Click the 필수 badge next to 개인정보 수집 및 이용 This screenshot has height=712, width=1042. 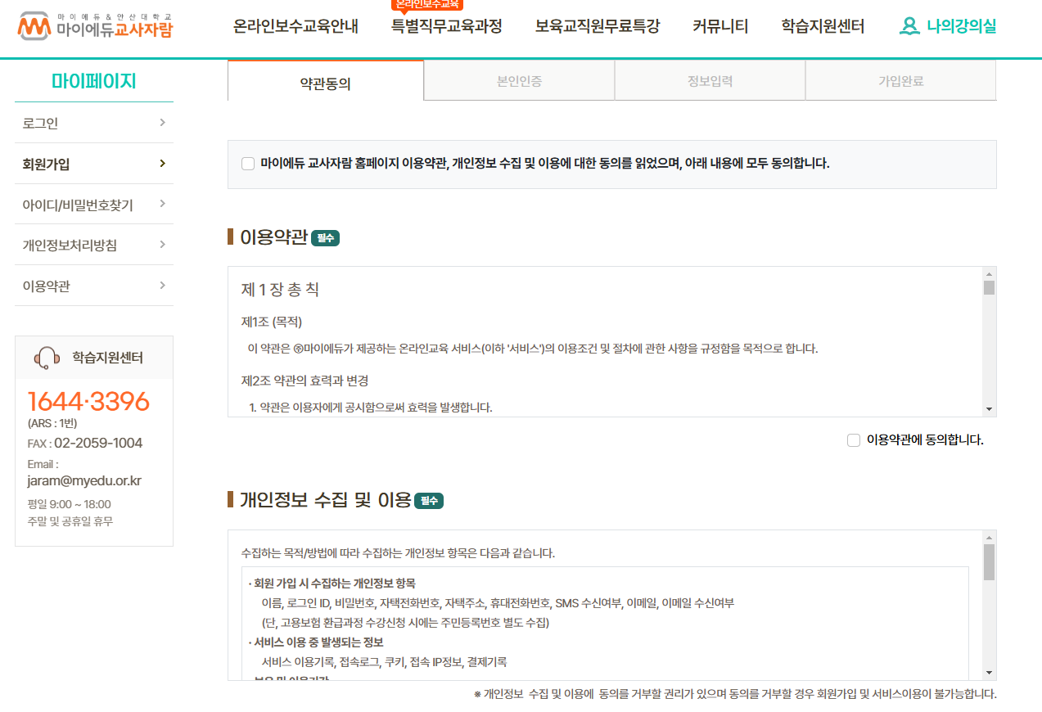coord(429,501)
